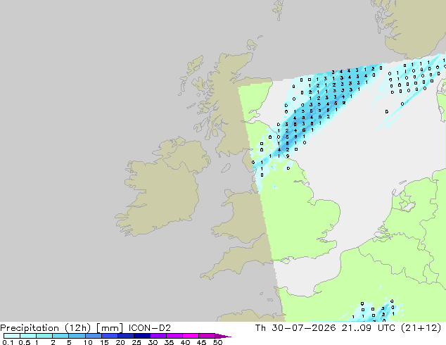
Task: Click the 25–30 mm dark blue legend swatch
Action: [142, 336]
